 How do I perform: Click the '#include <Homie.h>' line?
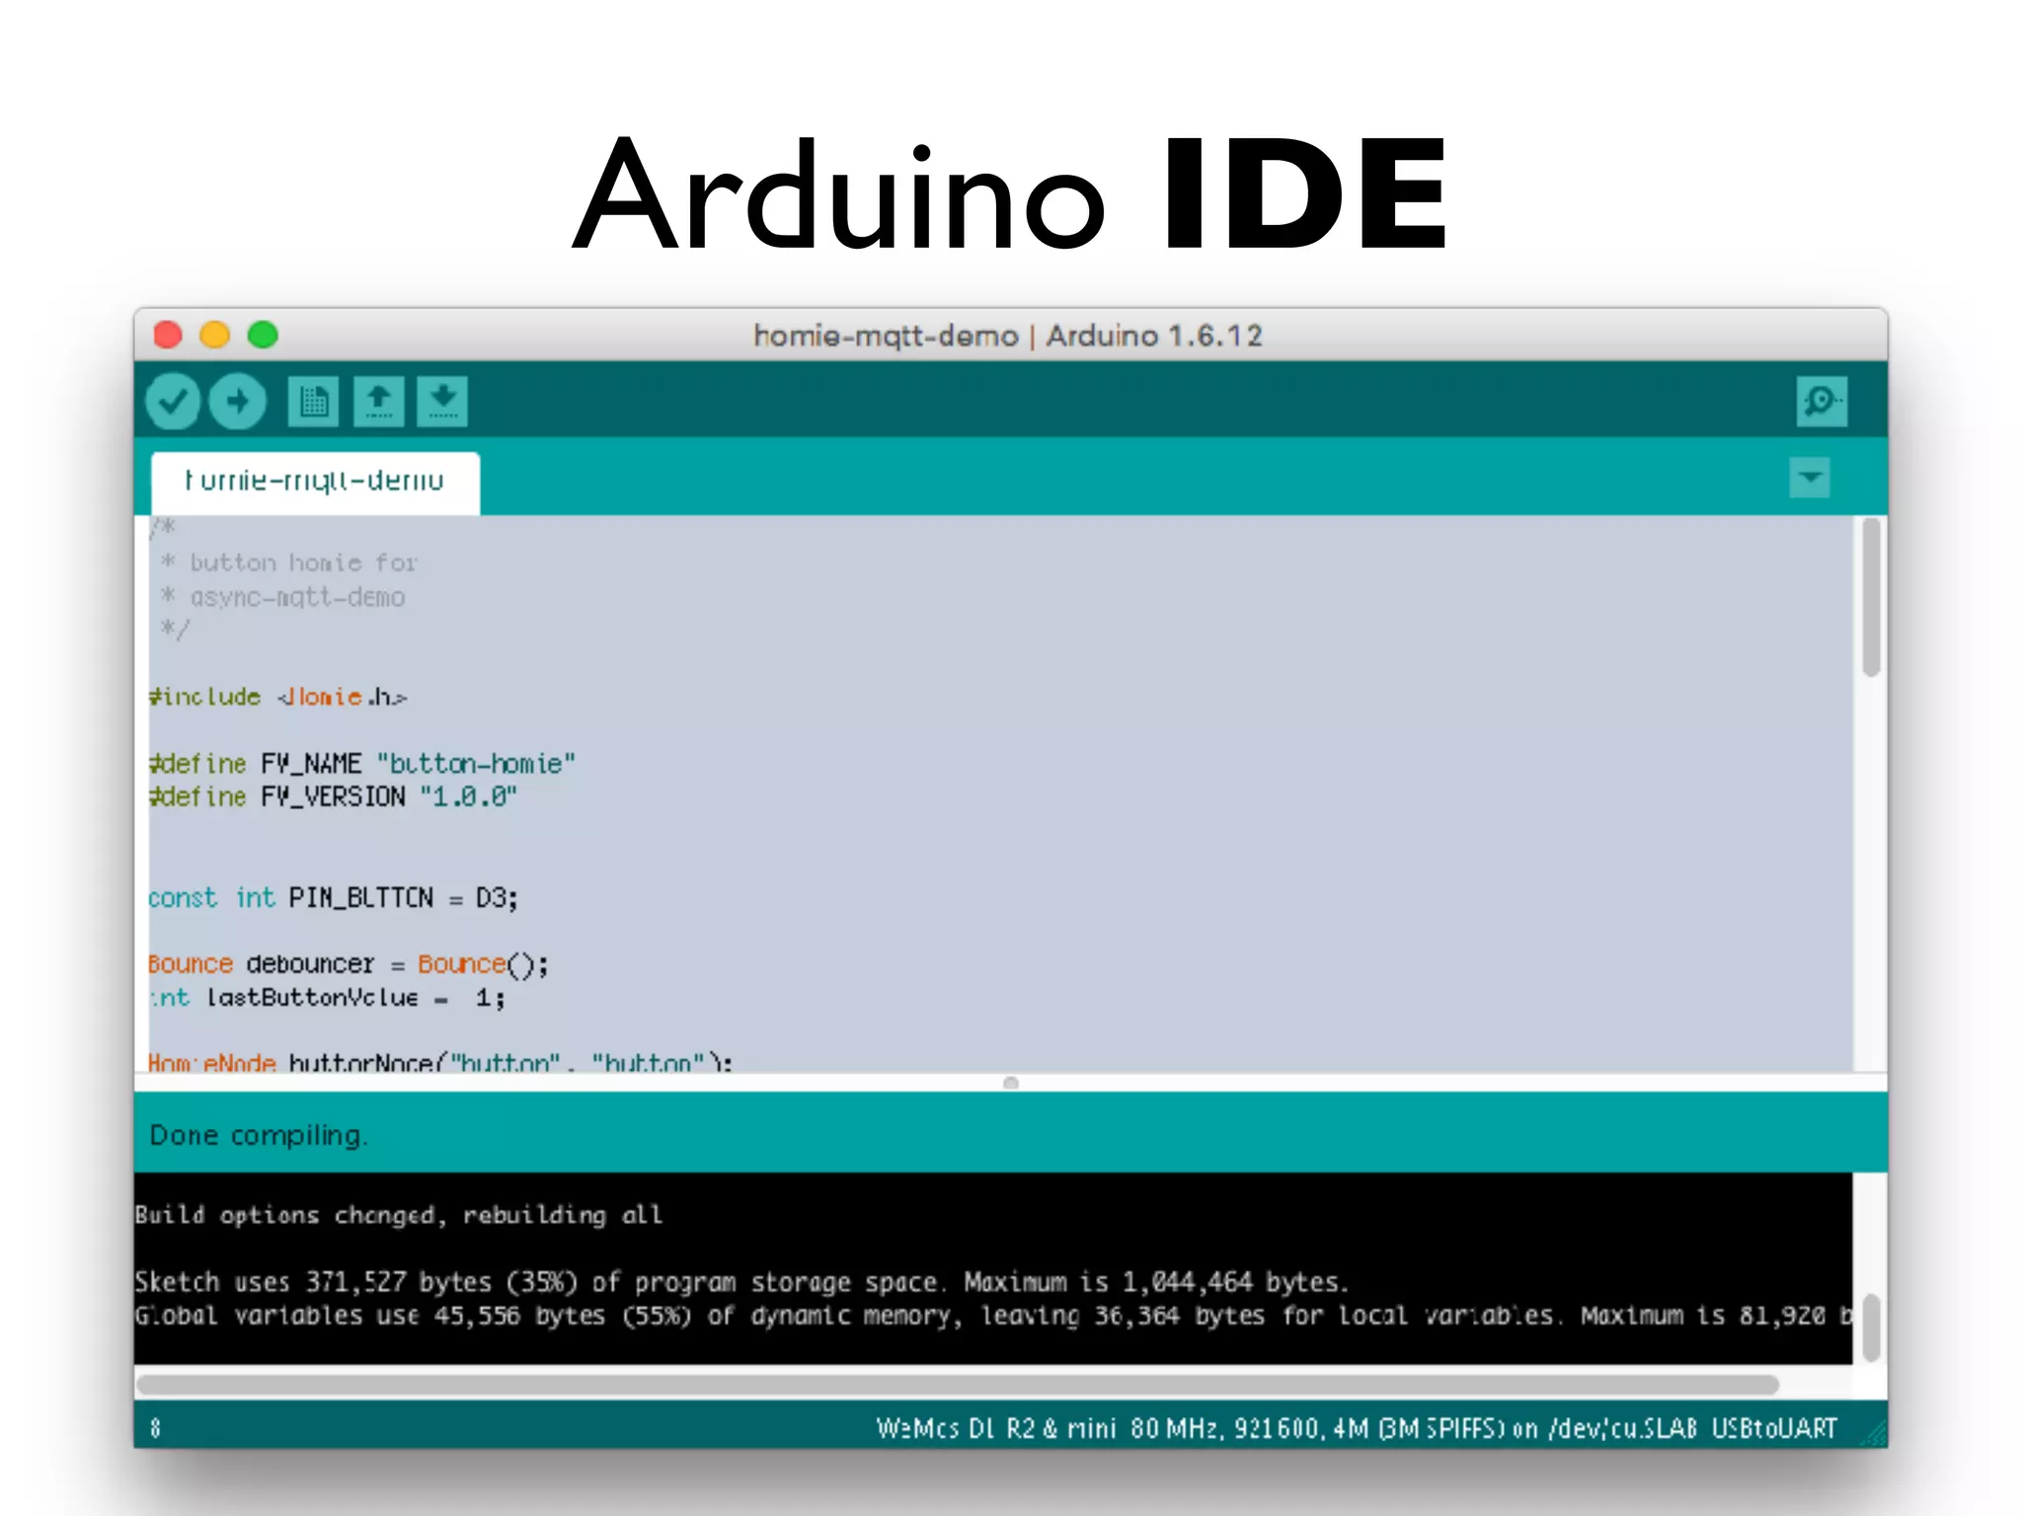(277, 697)
